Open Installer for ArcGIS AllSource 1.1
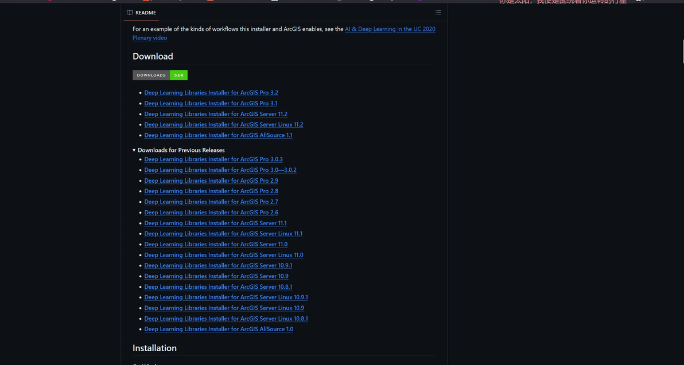This screenshot has width=684, height=365. pos(218,135)
